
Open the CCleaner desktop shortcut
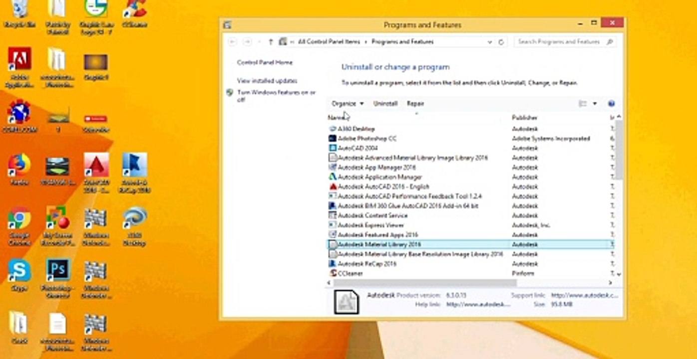tap(134, 14)
